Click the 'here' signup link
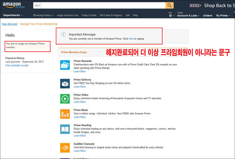The width and height of the screenshot is (235, 159). coord(131,39)
